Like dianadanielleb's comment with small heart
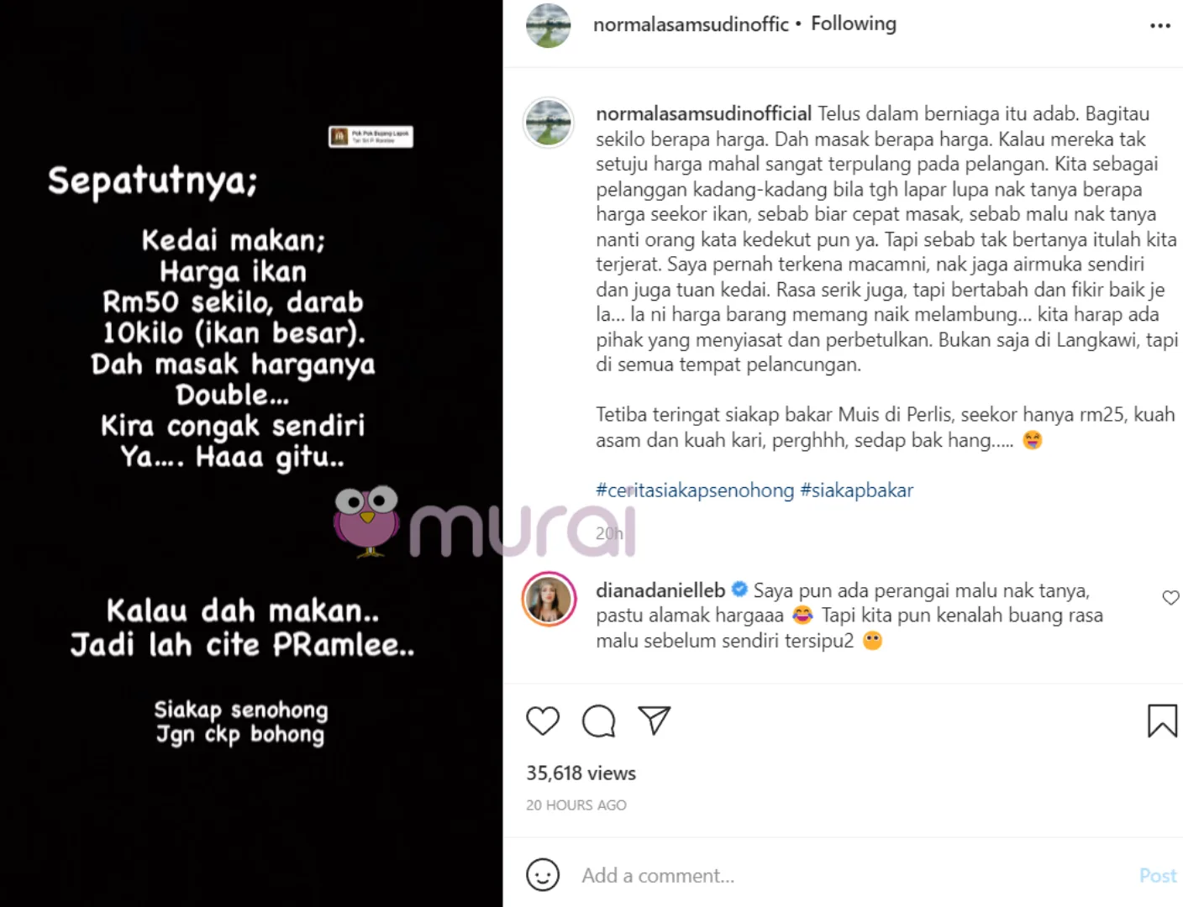The image size is (1183, 907). [1170, 598]
